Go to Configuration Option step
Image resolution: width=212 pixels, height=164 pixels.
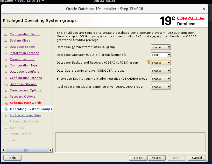pos(25,34)
